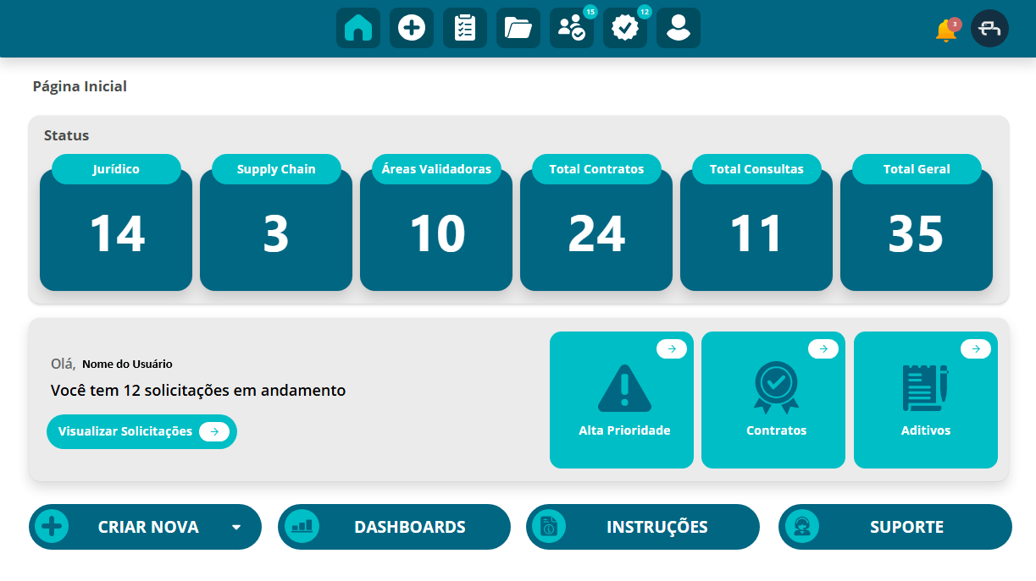Viewport: 1036px width, 581px height.
Task: Select the Aditivos card label
Action: [926, 430]
